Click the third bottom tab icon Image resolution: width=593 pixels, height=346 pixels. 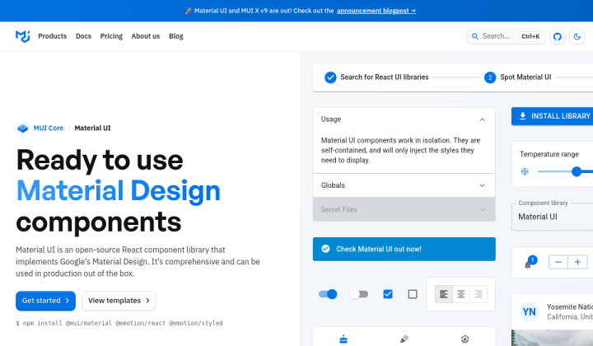(465, 339)
